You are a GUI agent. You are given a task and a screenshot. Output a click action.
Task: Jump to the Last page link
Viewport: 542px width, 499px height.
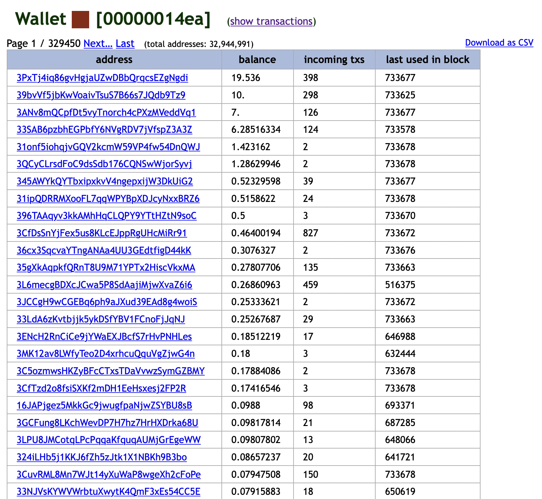point(125,43)
